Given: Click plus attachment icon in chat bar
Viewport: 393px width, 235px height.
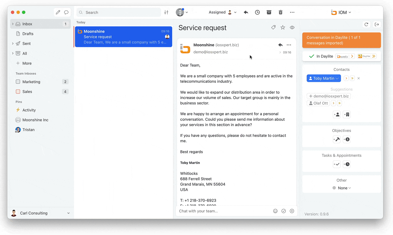Looking at the screenshot, I should (x=292, y=211).
